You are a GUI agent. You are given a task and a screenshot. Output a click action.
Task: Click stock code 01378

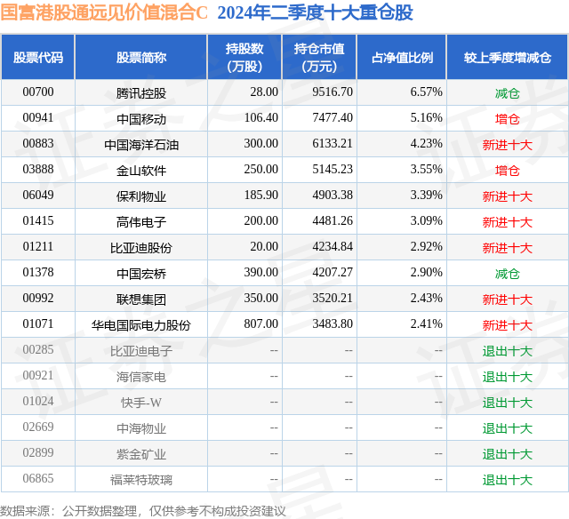pyautogui.click(x=38, y=272)
